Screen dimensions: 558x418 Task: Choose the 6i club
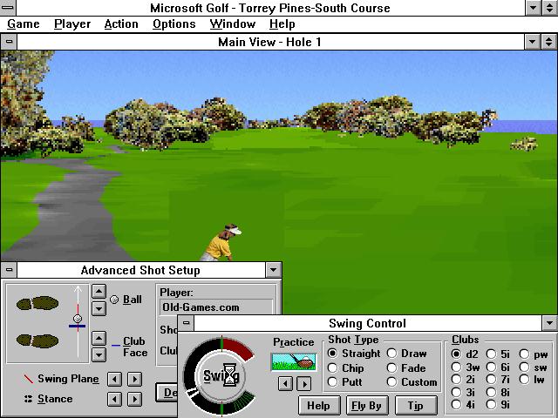[498, 367]
